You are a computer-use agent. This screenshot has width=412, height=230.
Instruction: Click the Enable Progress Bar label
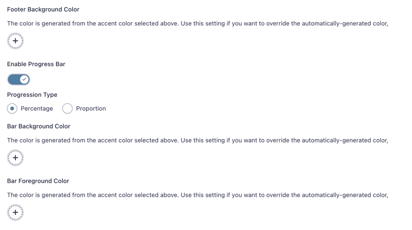(36, 64)
